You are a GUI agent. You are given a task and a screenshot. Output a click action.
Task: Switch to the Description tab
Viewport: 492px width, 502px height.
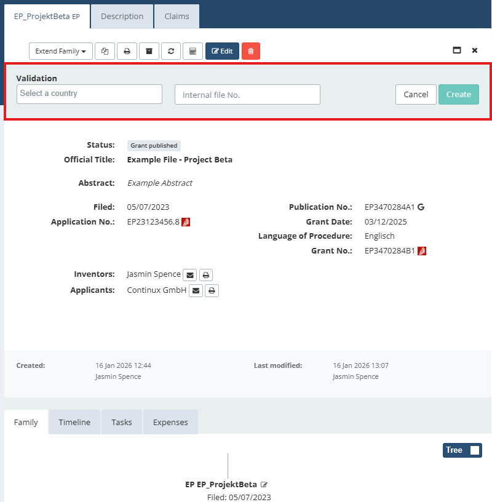tap(122, 17)
